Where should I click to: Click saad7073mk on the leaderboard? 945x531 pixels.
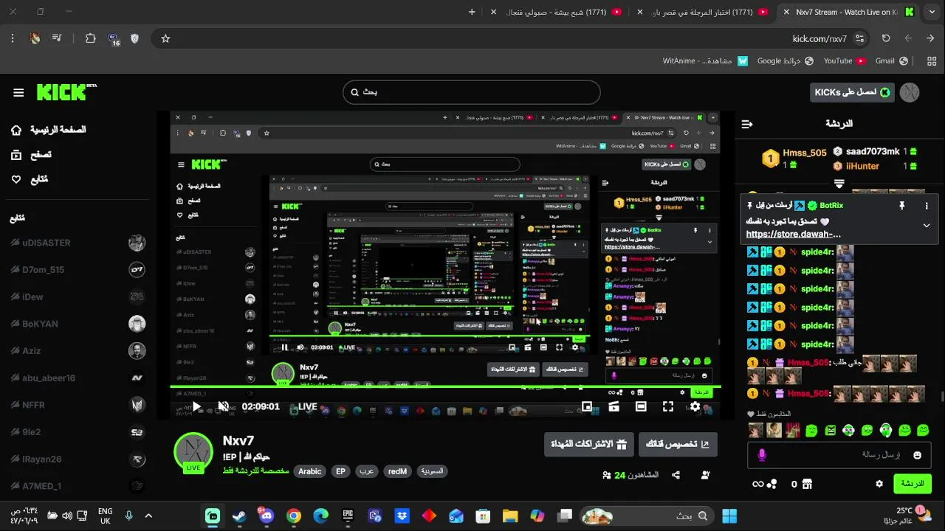[873, 151]
